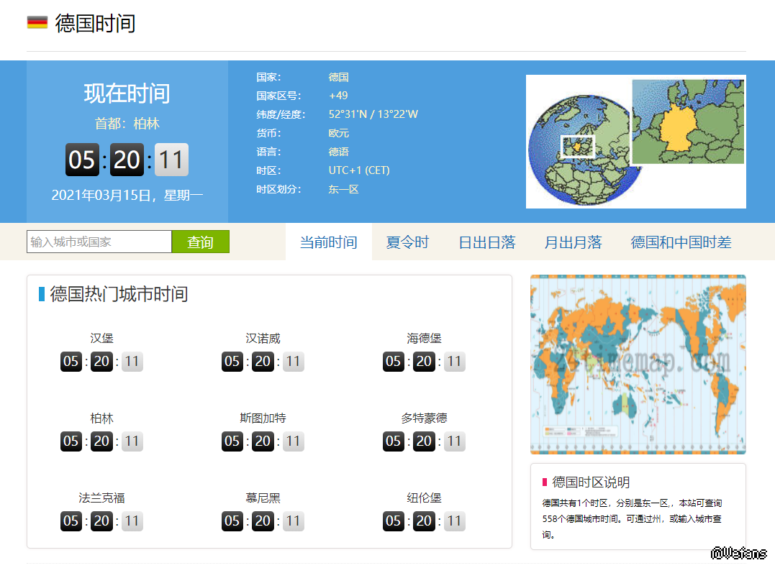
Task: Go to the 月出月落 tab
Action: pos(573,242)
